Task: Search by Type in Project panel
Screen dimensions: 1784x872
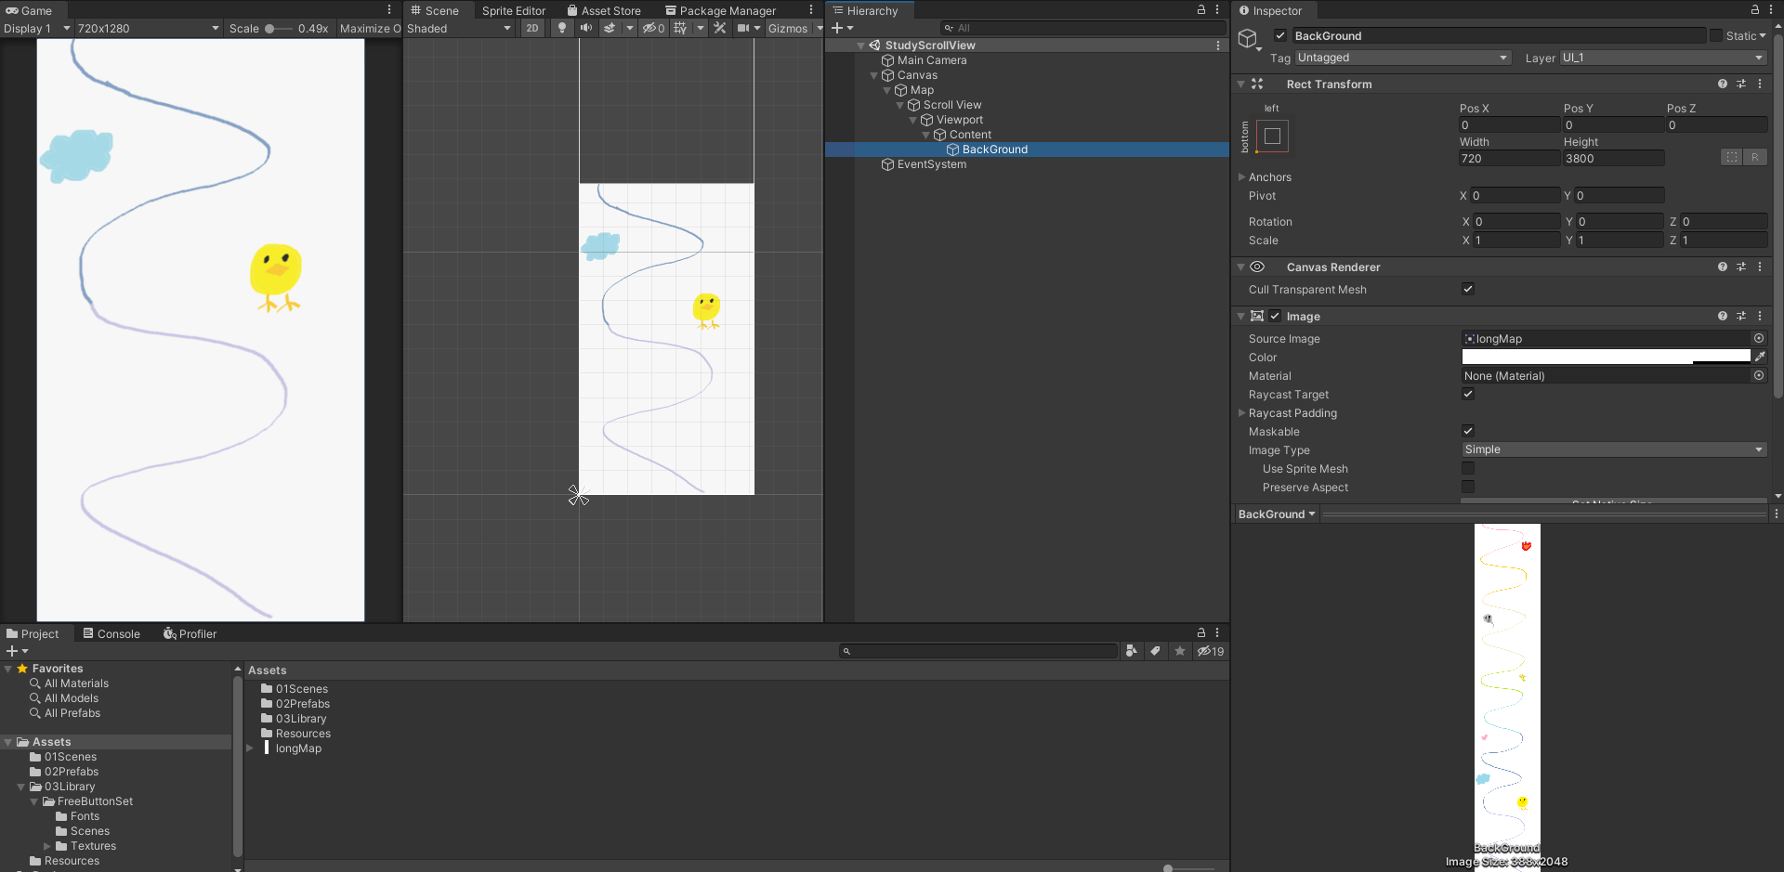Action: point(1131,651)
